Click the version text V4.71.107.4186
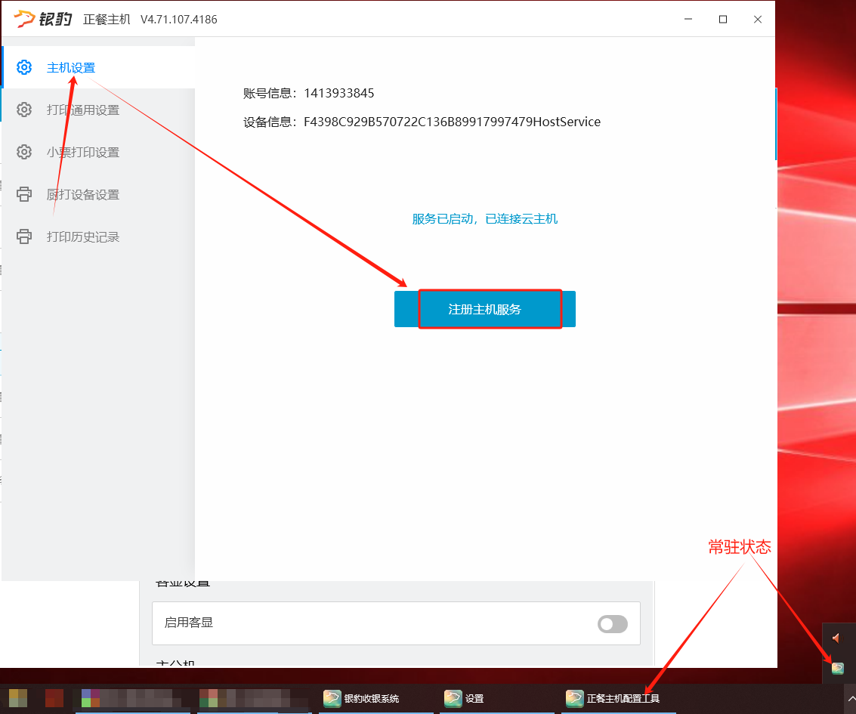Screen dimensions: 856x714 tap(178, 20)
